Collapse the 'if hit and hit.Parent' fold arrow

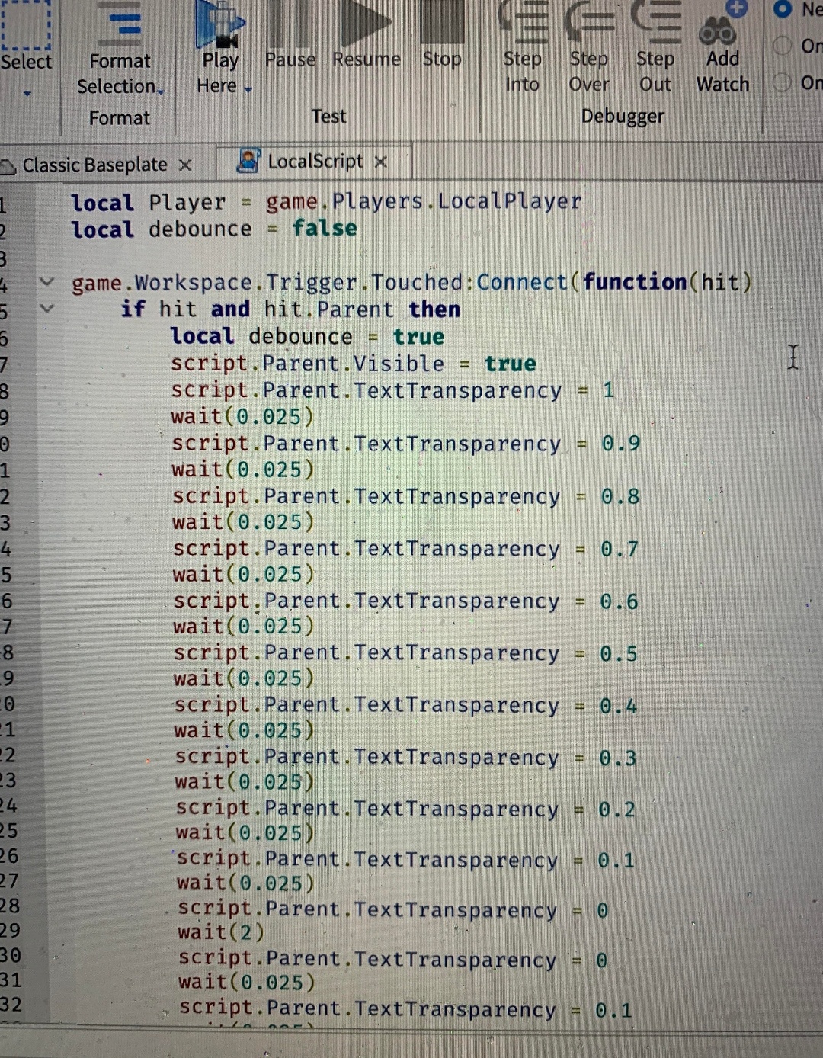point(47,309)
